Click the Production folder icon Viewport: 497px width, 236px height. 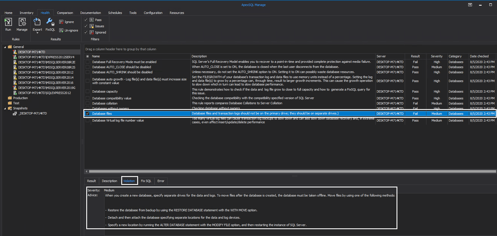tap(10, 98)
